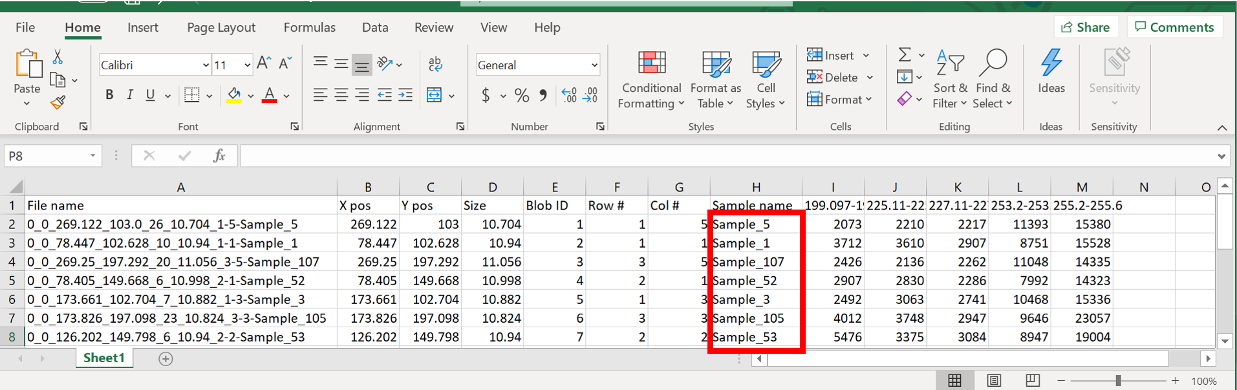
Task: Click Decrease Decimal icon
Action: pyautogui.click(x=590, y=96)
